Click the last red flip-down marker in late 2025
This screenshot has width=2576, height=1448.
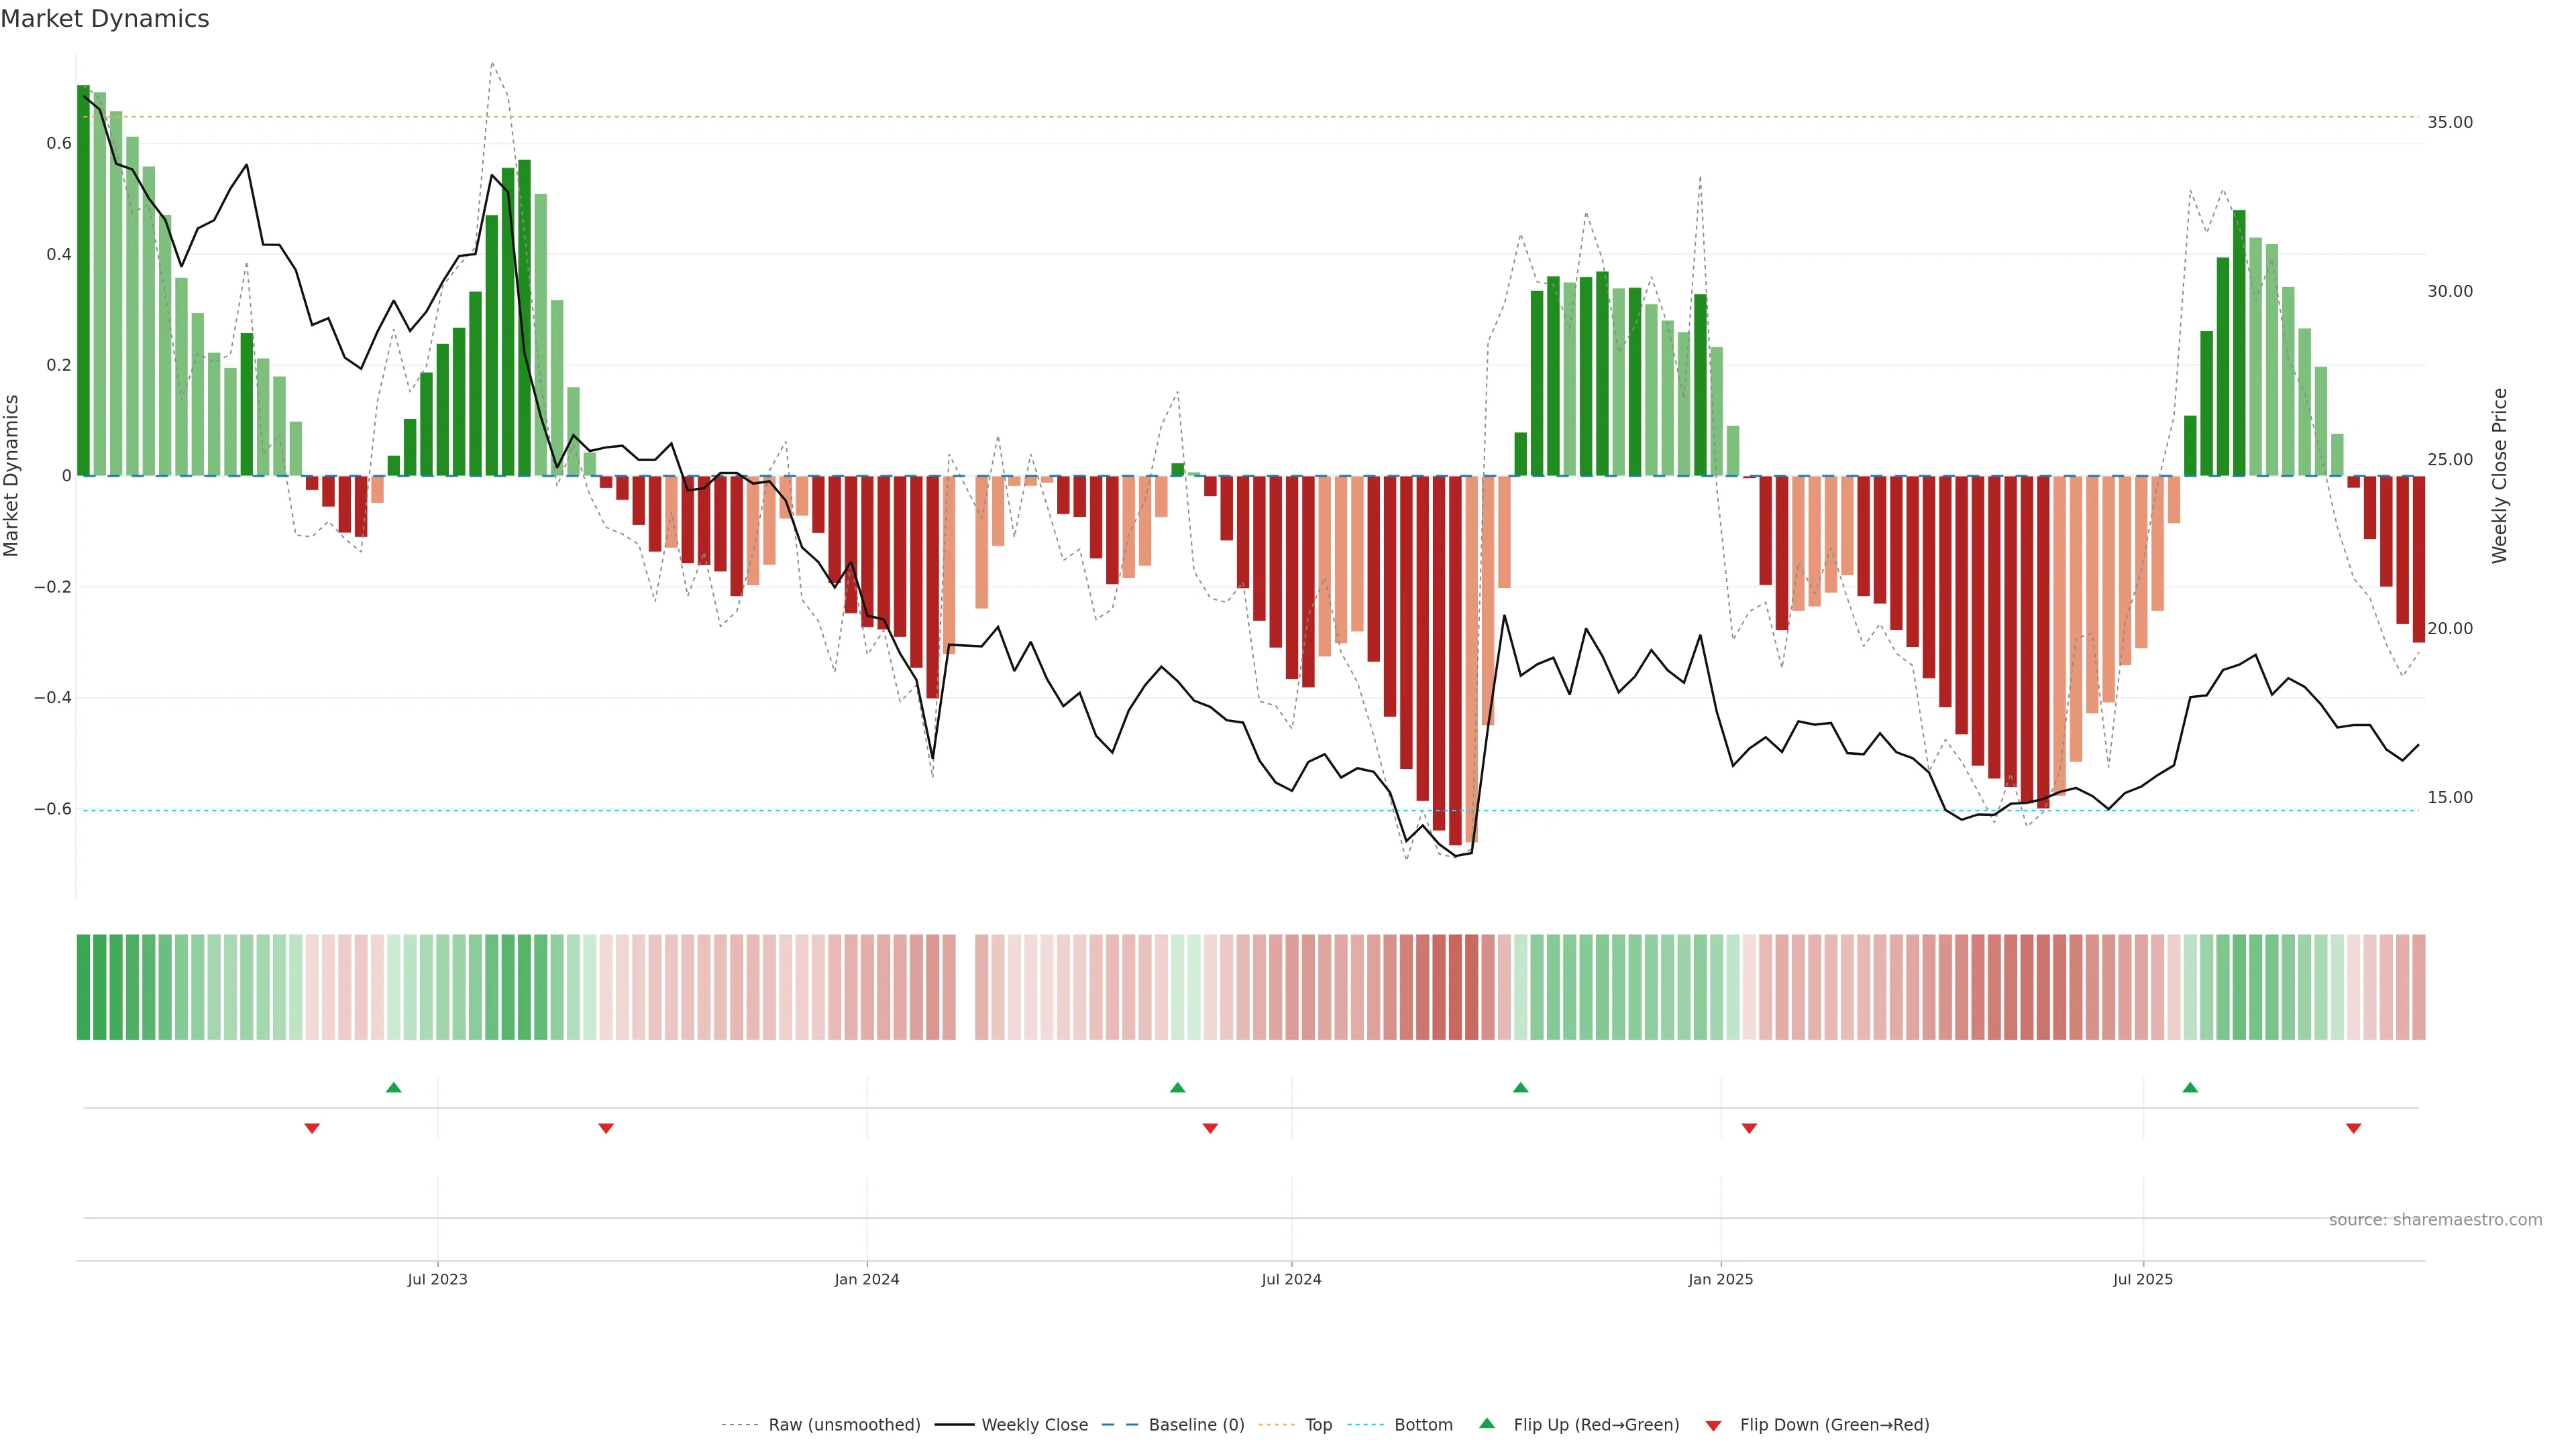point(2353,1128)
